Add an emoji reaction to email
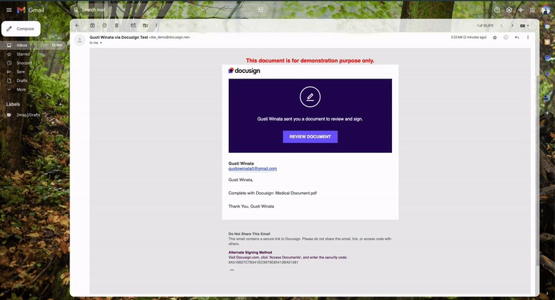 click(x=506, y=37)
